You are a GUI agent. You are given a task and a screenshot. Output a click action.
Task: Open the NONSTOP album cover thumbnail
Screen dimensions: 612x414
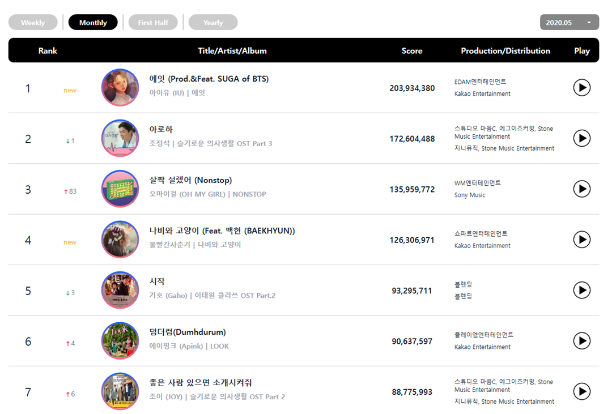coord(120,189)
